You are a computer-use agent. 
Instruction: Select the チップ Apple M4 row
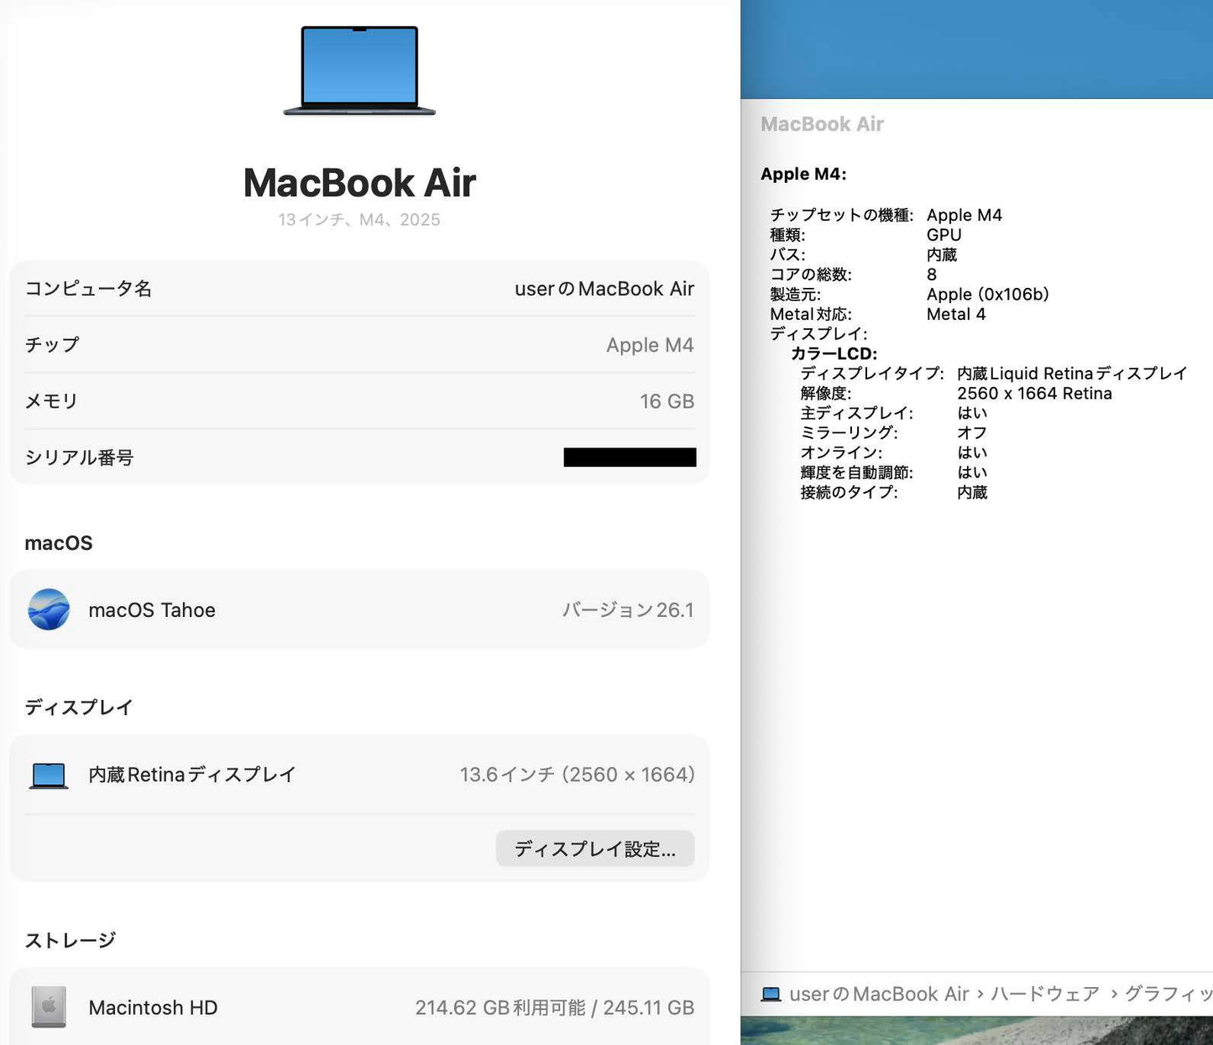[358, 344]
